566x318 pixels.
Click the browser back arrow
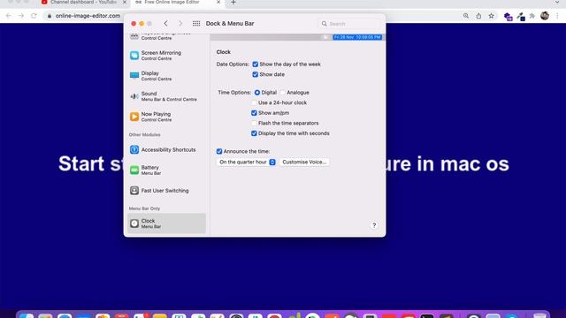pyautogui.click(x=8, y=16)
